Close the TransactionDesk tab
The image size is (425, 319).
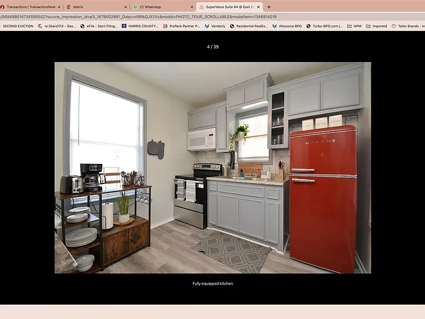pos(59,7)
